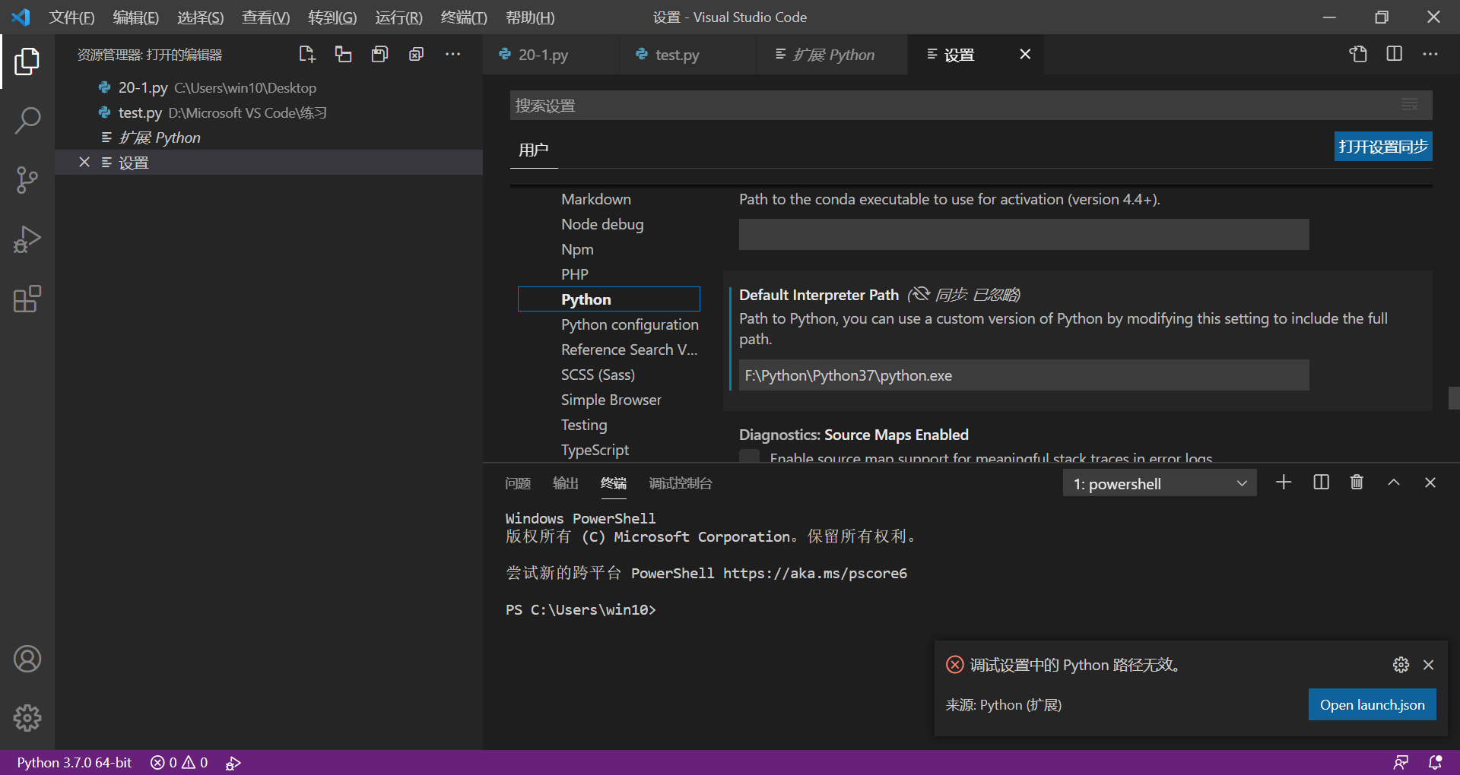Open the 帮助(H) menu
The image size is (1460, 775).
530,17
